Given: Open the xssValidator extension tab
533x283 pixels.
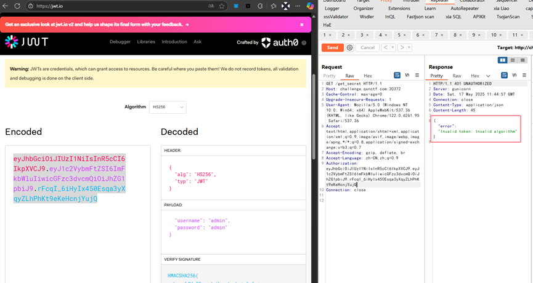Looking at the screenshot, I should 335,17.
